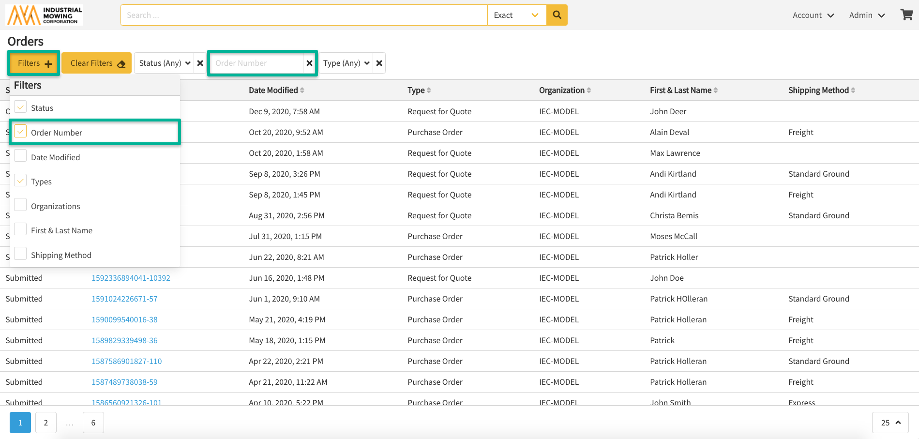The width and height of the screenshot is (919, 439).
Task: Expand the Exact search mode dropdown
Action: [x=516, y=15]
